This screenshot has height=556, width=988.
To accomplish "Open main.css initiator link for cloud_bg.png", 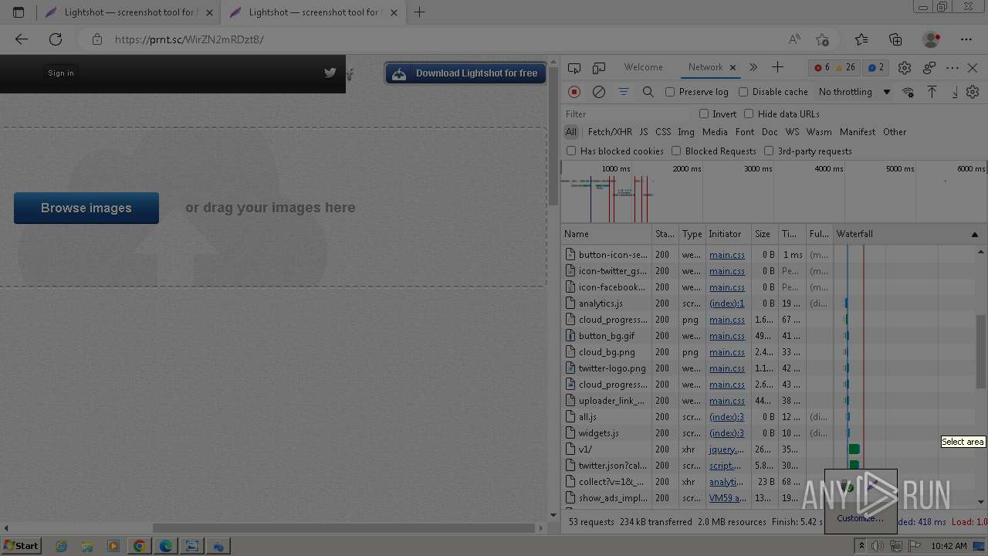I will point(727,352).
